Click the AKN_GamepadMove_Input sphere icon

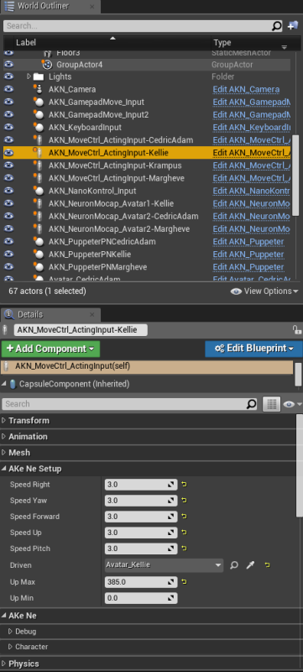(x=39, y=102)
